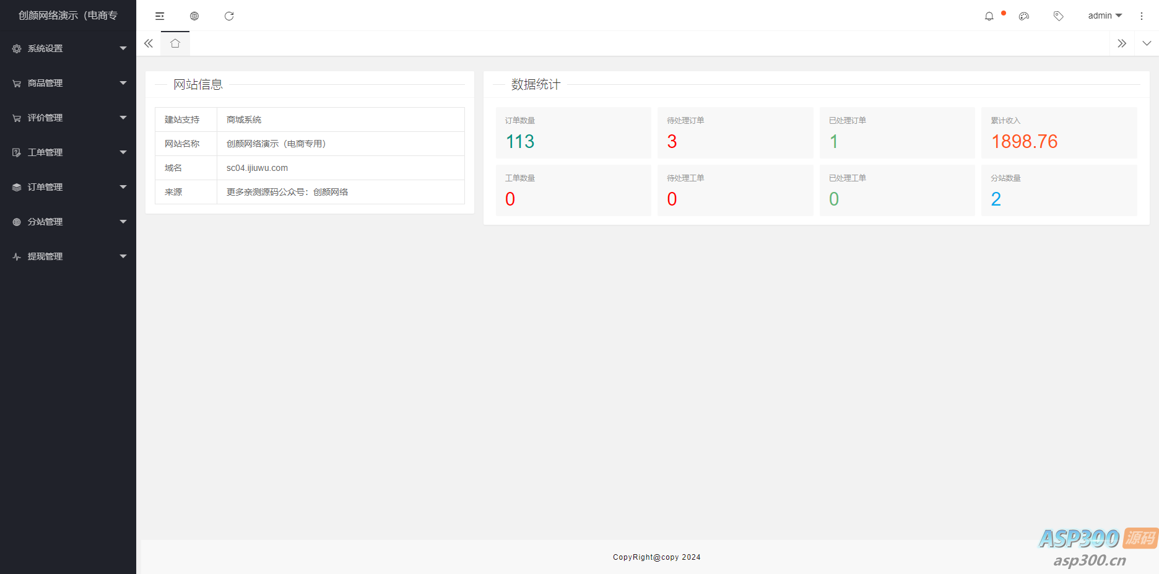The width and height of the screenshot is (1159, 574).
Task: Expand 分站管理 with its arrow
Action: [123, 222]
